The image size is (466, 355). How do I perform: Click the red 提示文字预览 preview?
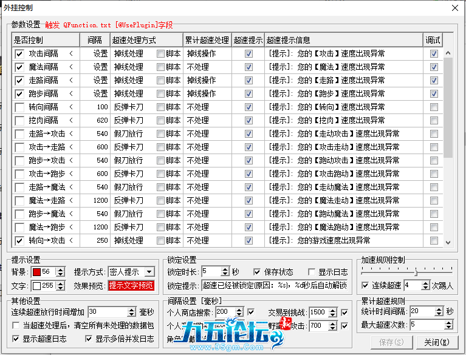click(x=131, y=286)
